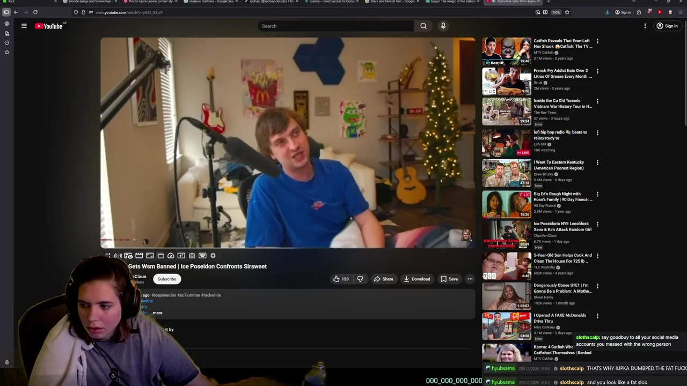
Task: Click the video player progress bar
Action: pos(288,247)
